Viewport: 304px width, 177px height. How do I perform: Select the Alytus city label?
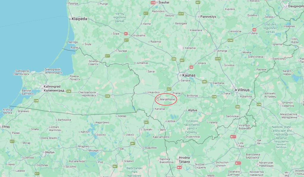point(192,110)
